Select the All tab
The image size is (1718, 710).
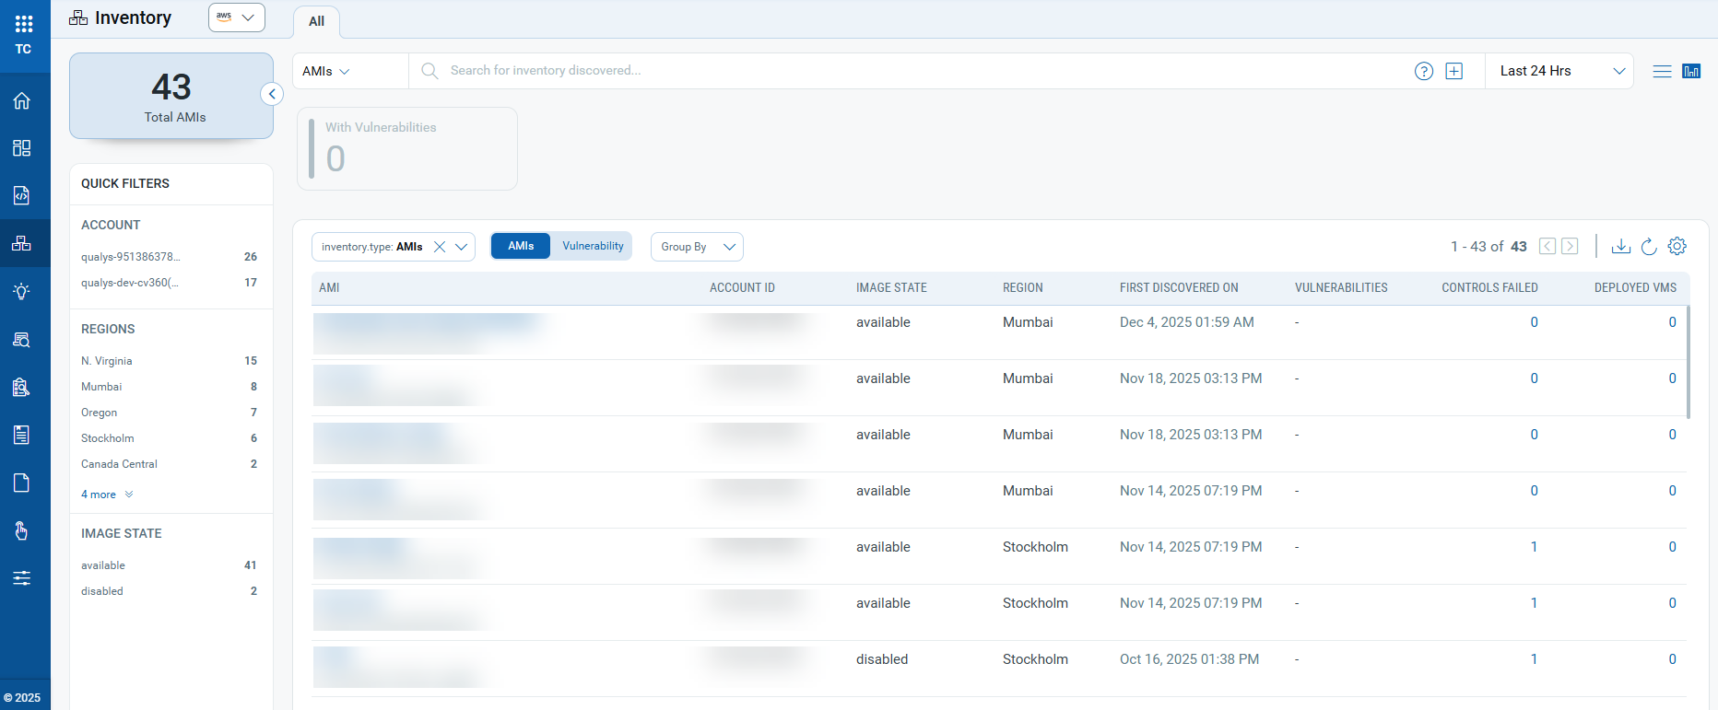coord(316,21)
